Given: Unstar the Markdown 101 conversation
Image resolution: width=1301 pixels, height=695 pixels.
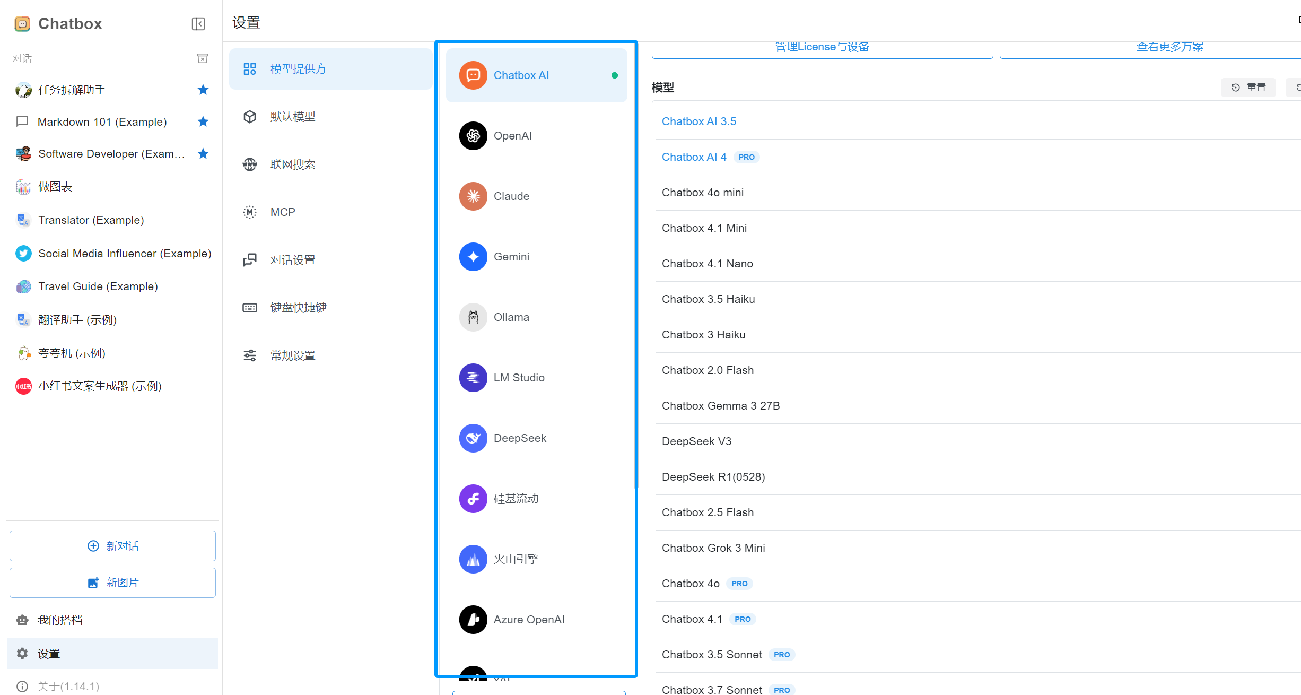Looking at the screenshot, I should point(203,121).
